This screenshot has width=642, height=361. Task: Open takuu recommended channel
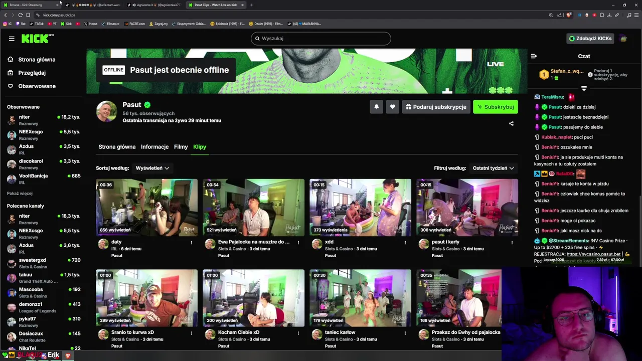[x=43, y=278]
